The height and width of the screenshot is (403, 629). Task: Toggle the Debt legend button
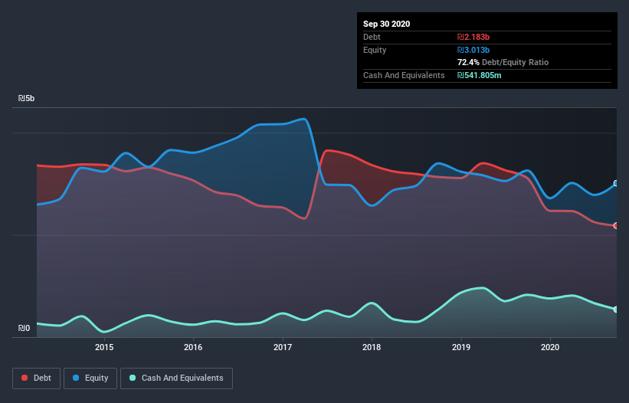tap(36, 378)
